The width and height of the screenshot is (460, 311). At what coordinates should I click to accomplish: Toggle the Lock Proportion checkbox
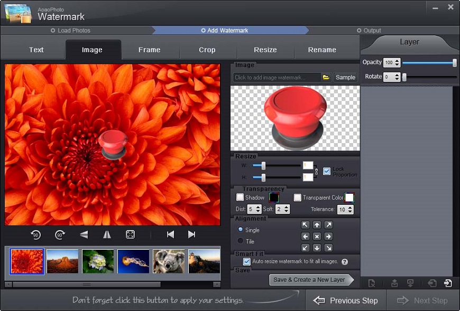tap(327, 171)
